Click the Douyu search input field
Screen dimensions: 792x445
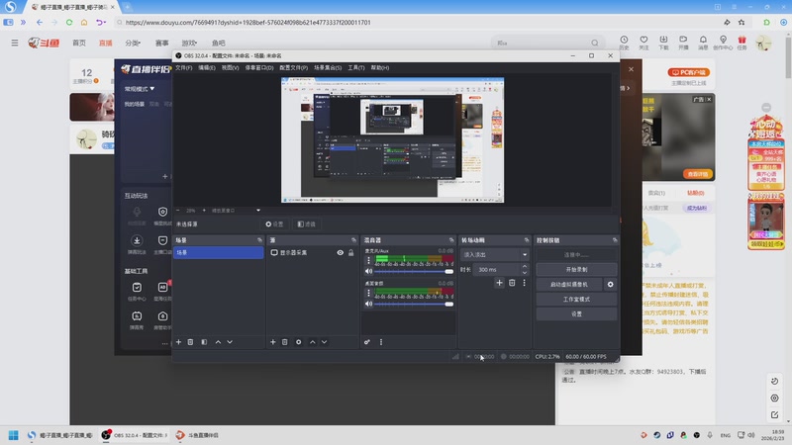(542, 43)
